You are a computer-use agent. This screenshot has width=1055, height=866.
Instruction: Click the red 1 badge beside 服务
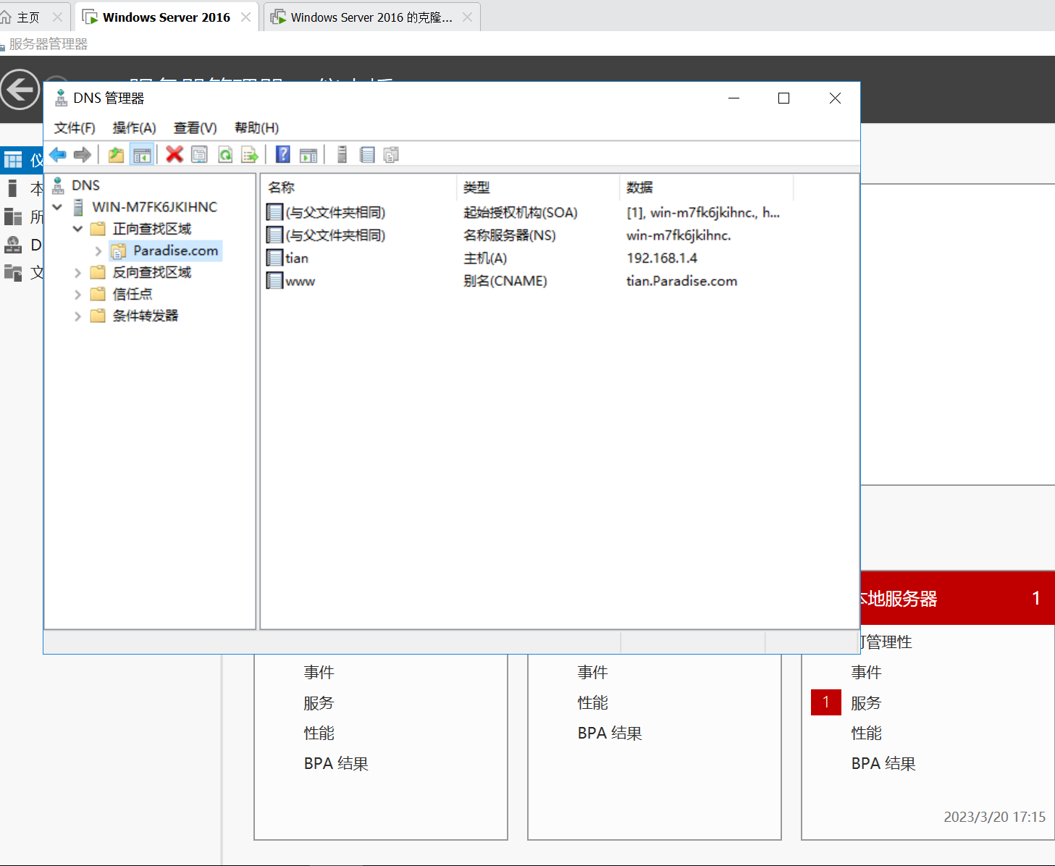coord(825,702)
